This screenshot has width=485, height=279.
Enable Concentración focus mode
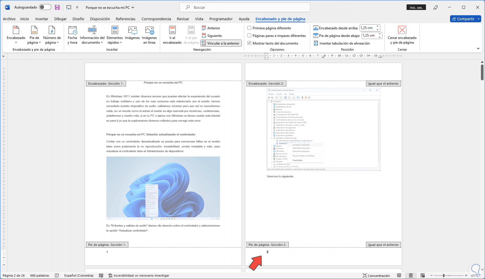tap(376, 275)
